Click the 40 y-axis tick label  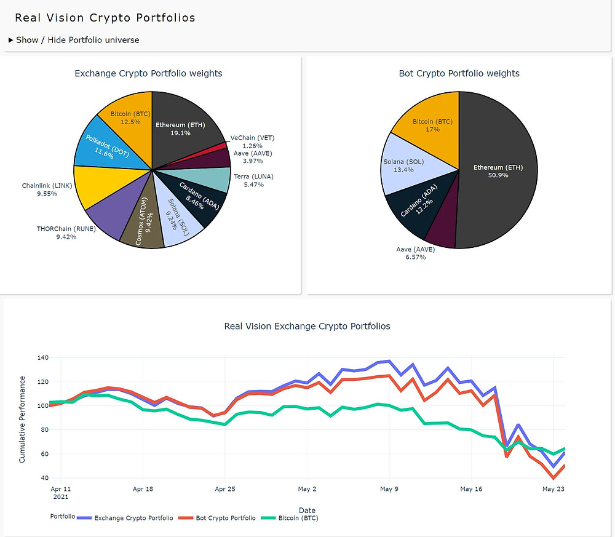coord(45,478)
